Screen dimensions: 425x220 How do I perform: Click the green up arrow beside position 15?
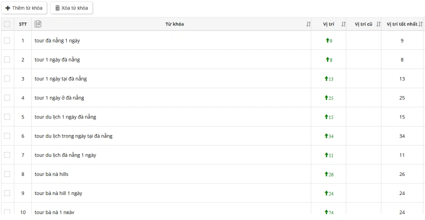[326, 117]
